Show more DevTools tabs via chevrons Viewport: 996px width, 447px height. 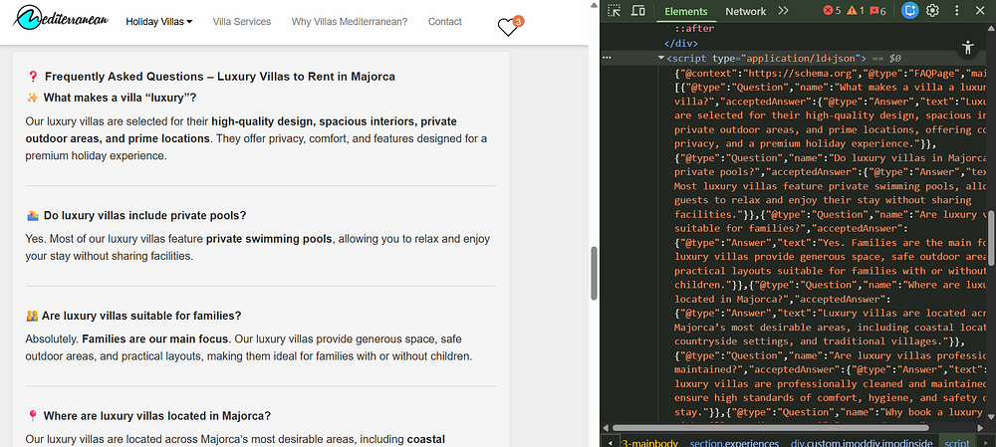[x=783, y=11]
